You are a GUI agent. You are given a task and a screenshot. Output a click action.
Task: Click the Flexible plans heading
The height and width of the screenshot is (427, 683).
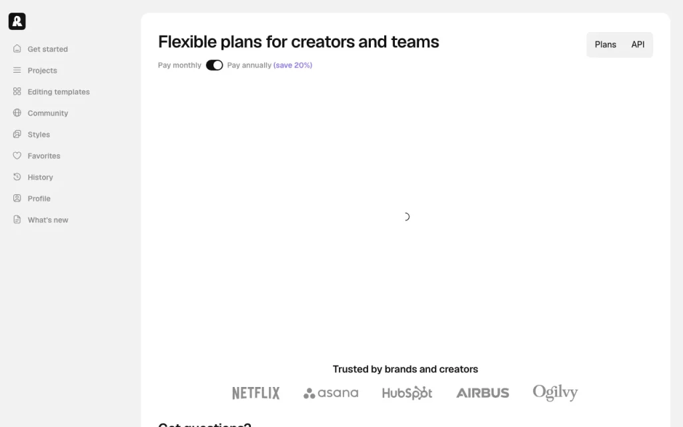[298, 42]
